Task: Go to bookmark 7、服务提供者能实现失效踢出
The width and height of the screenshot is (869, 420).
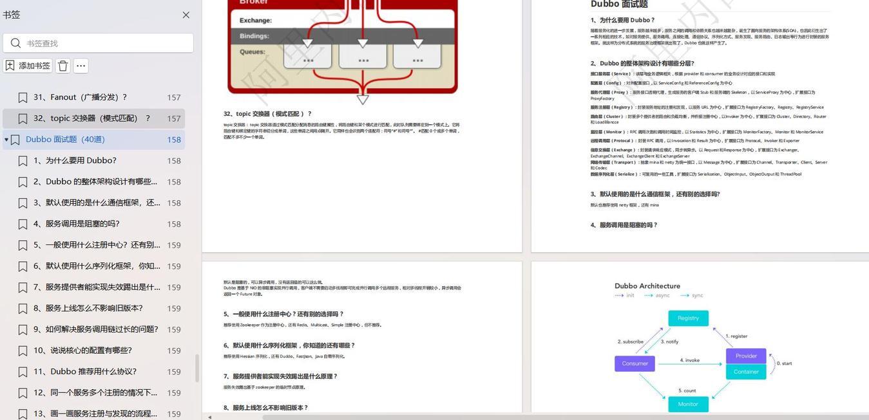Action: (93, 288)
